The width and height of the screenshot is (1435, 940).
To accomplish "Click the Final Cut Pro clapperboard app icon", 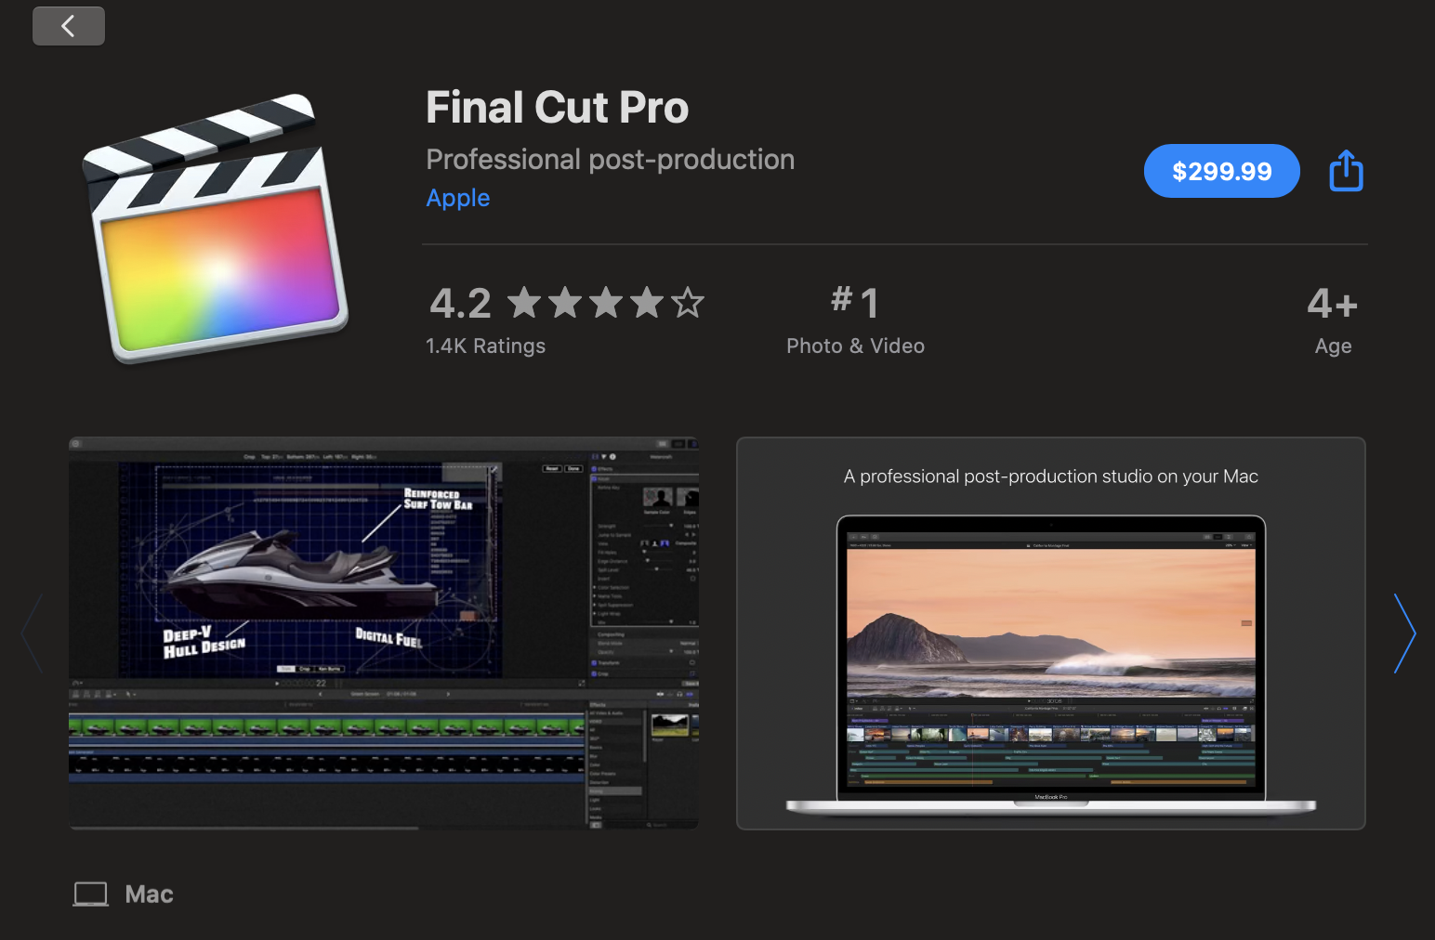I will [x=216, y=228].
